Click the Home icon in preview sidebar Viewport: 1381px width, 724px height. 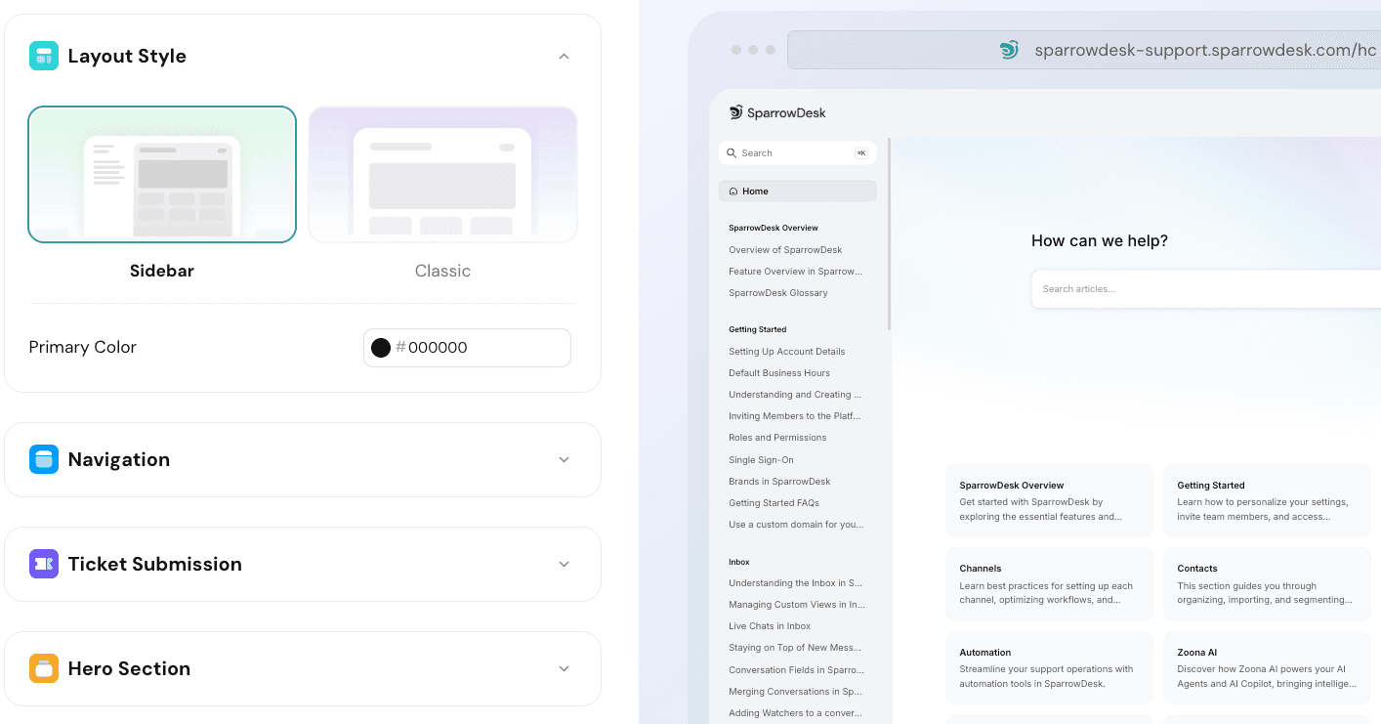tap(733, 192)
